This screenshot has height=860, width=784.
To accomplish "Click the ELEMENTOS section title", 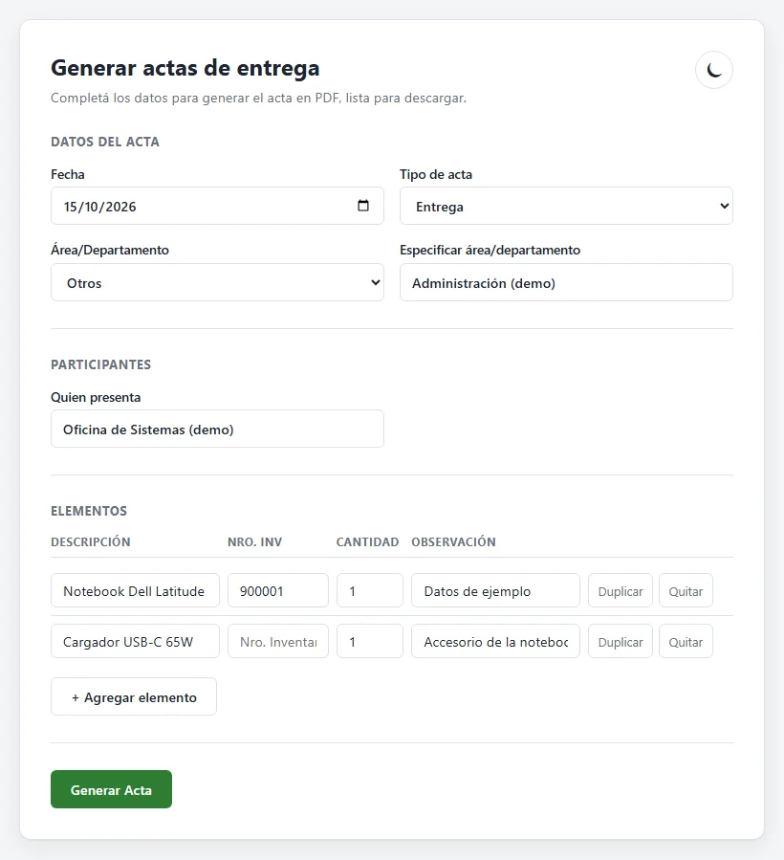I will (x=89, y=511).
